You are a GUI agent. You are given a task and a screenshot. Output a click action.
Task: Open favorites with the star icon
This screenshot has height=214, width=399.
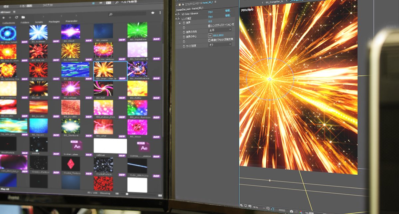point(153,13)
